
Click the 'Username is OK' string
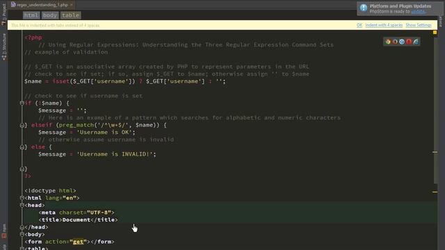pos(104,133)
